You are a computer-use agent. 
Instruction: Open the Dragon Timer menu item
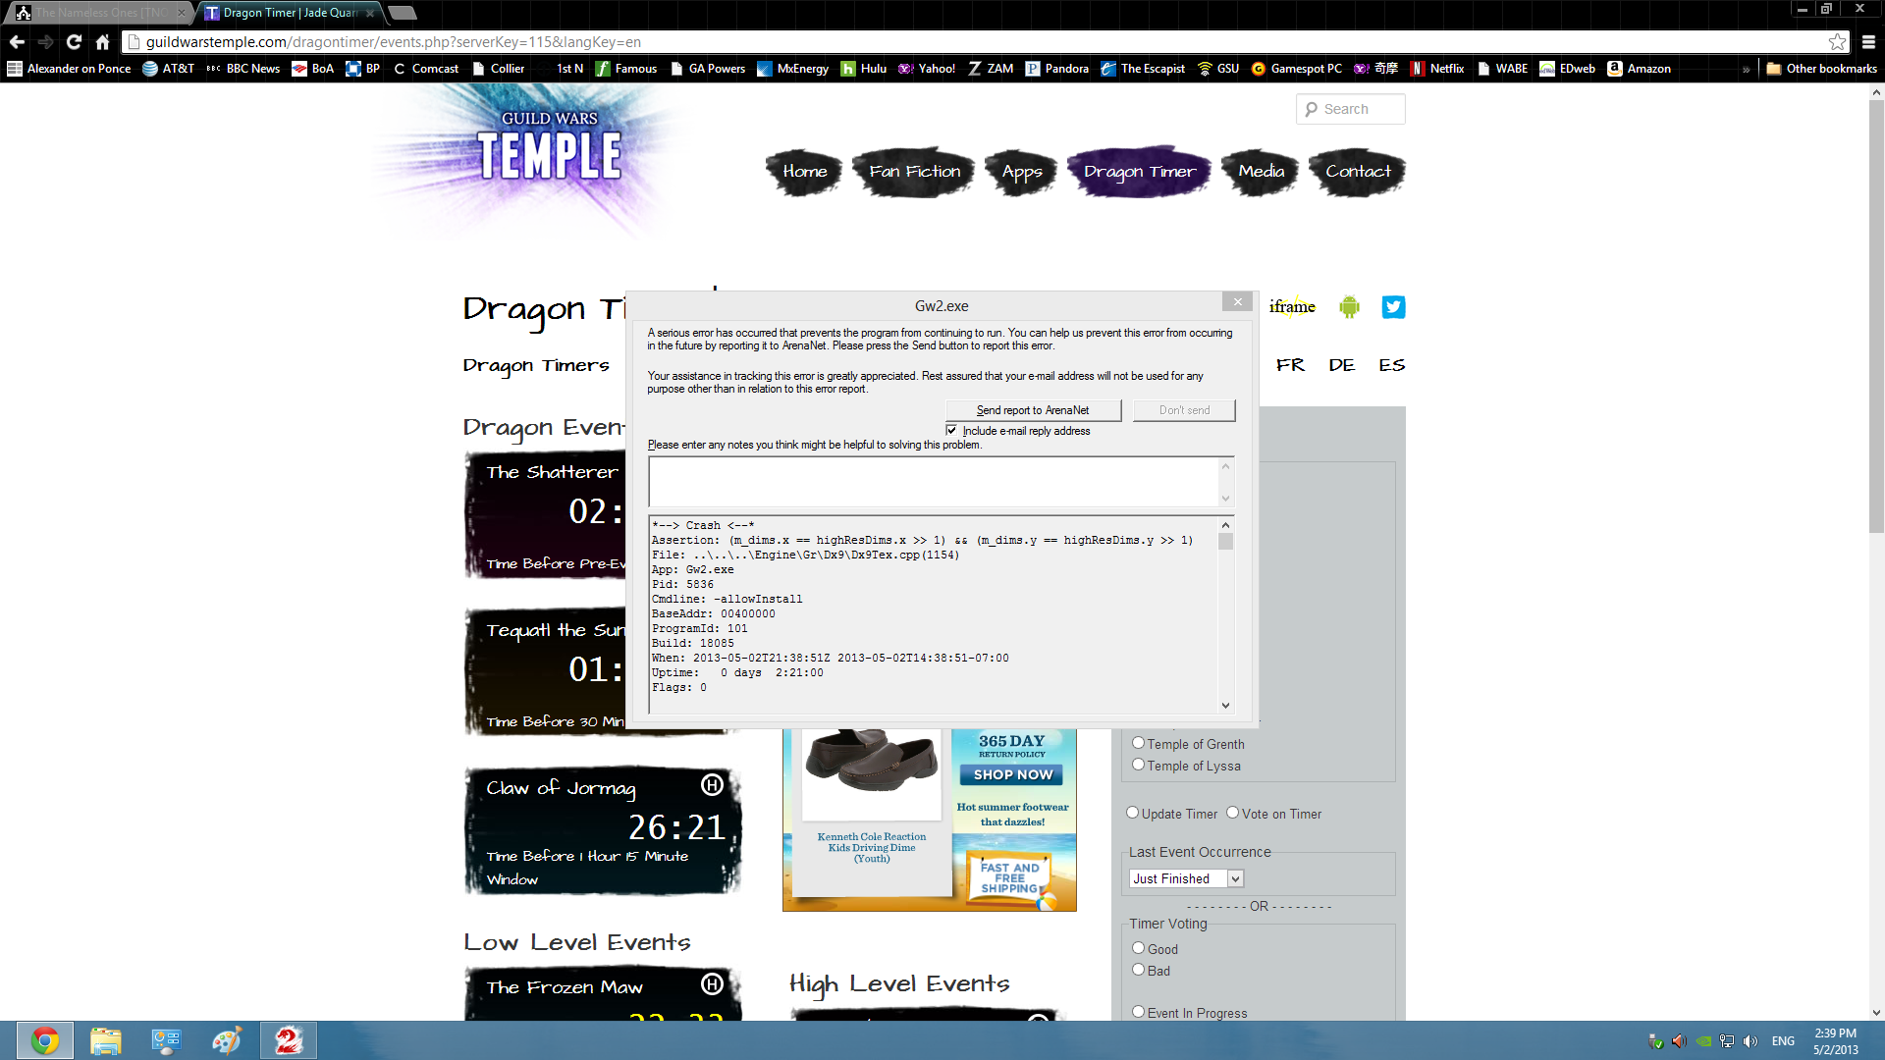click(x=1140, y=172)
